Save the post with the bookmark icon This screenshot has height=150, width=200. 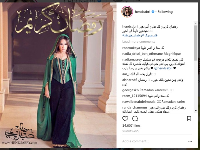[x=189, y=118]
